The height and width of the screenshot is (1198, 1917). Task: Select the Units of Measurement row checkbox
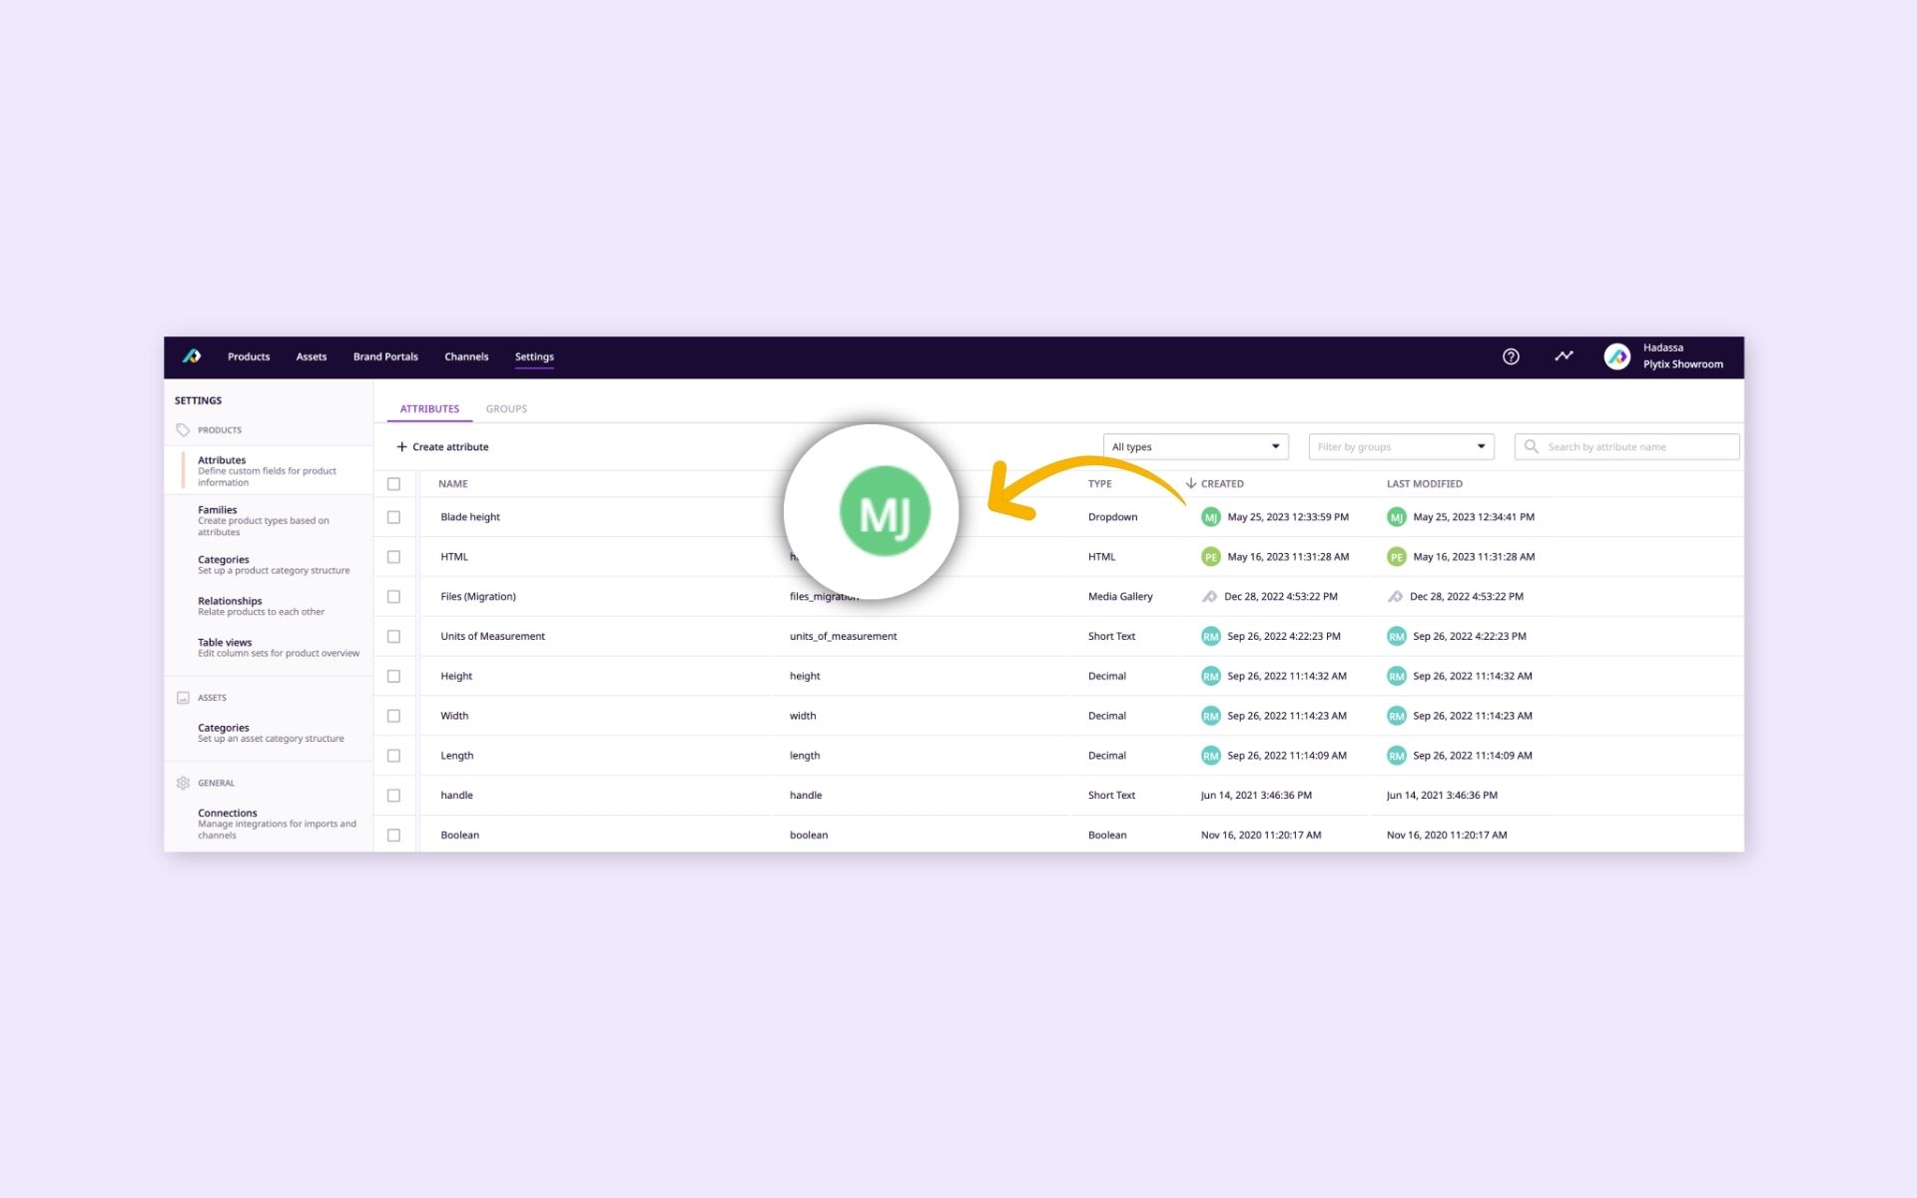tap(393, 636)
